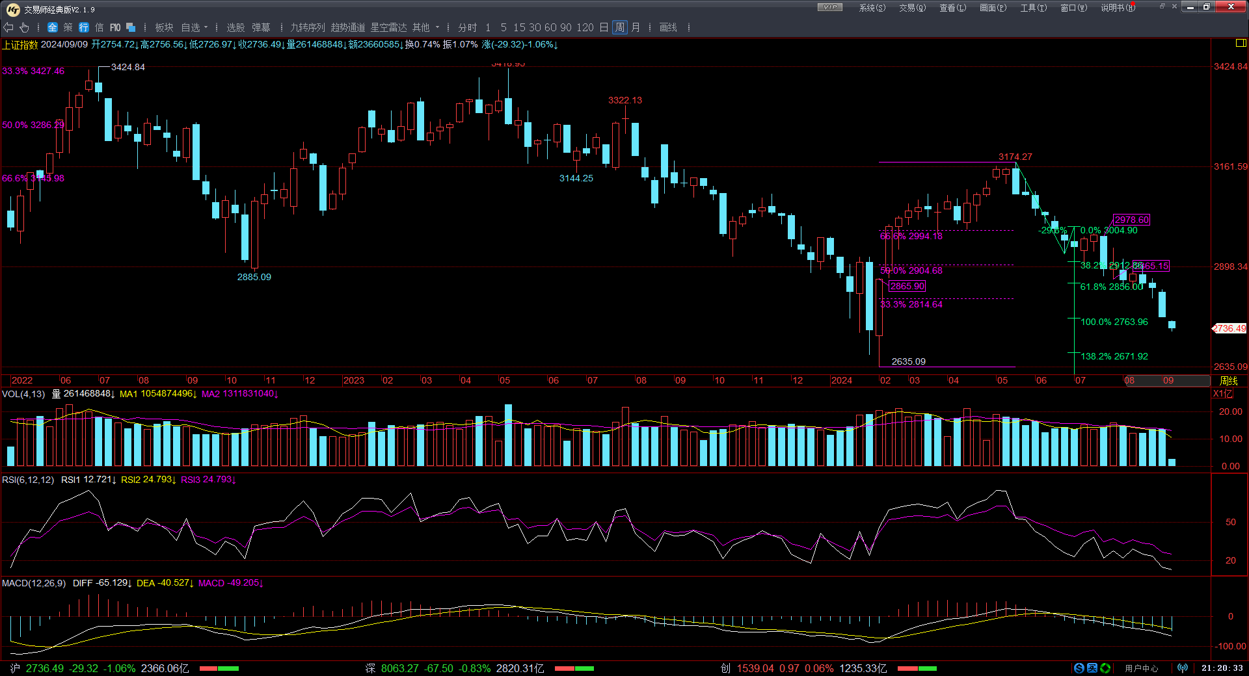The height and width of the screenshot is (676, 1249).
Task: Enable 星空雷达 radar indicator
Action: coord(388,27)
